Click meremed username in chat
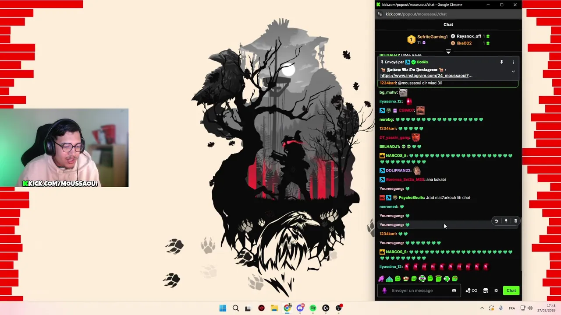The image size is (561, 315). click(388, 207)
